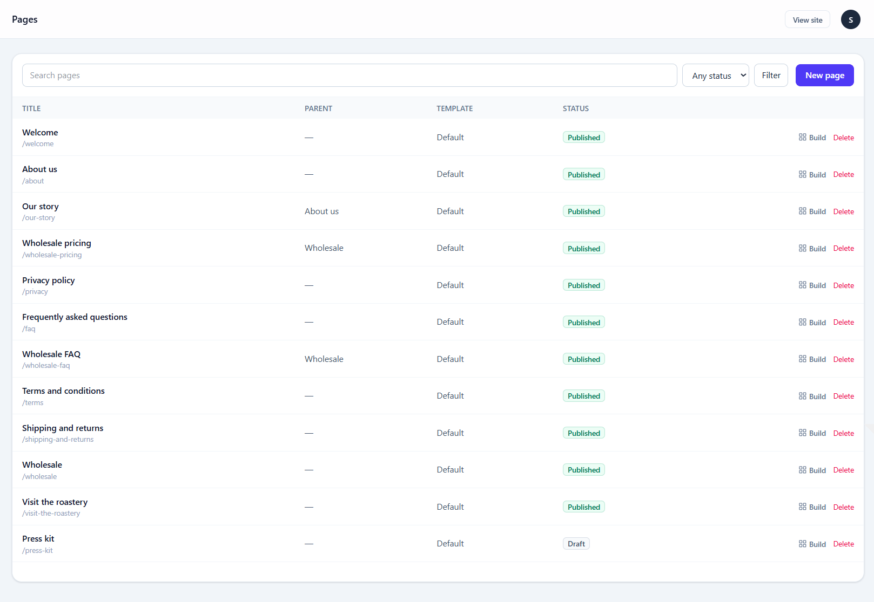
Task: Open Shipping and returns title
Action: click(63, 428)
